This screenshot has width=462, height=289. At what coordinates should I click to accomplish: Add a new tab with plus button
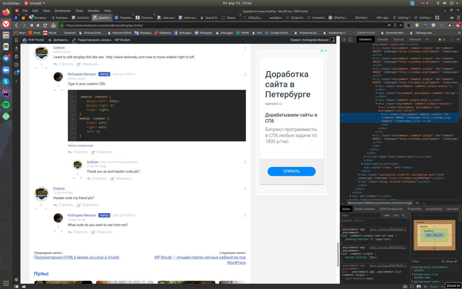437,17
